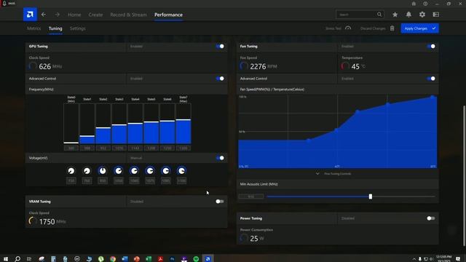Screen dimensions: 466x262
Task: Disable the Fan Tuning toggle
Action: click(x=431, y=47)
